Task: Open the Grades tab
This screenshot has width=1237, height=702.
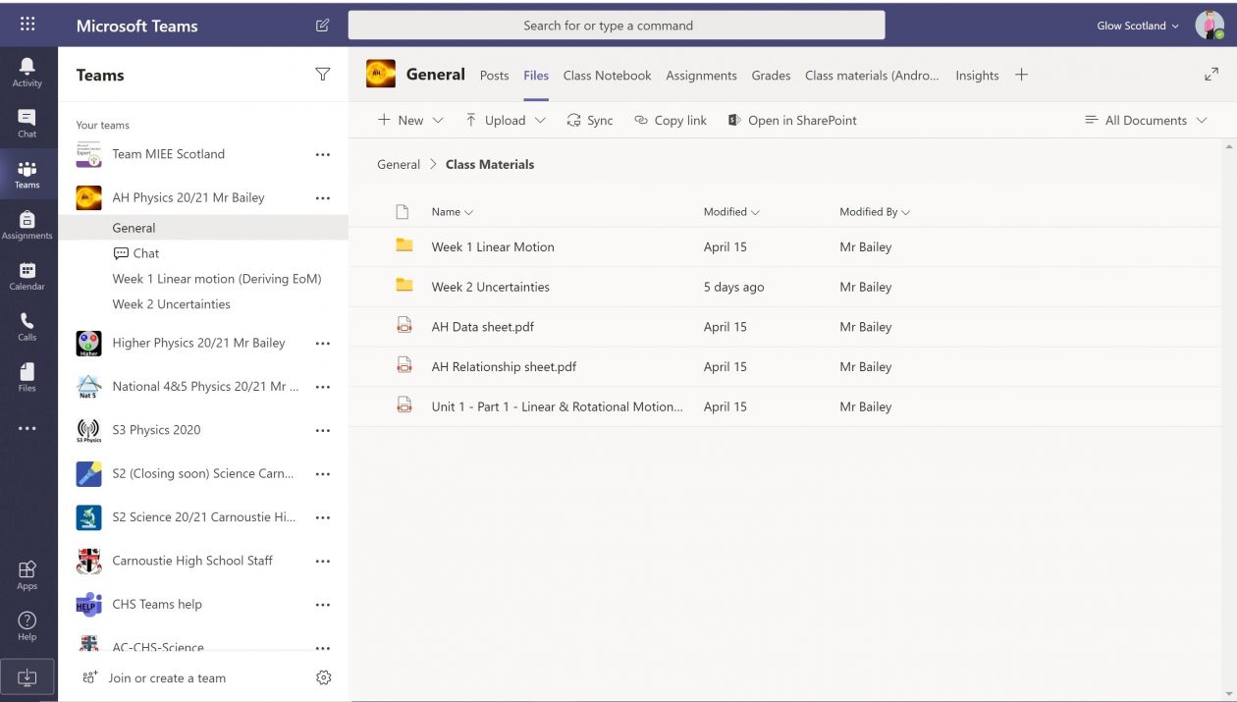Action: [771, 76]
